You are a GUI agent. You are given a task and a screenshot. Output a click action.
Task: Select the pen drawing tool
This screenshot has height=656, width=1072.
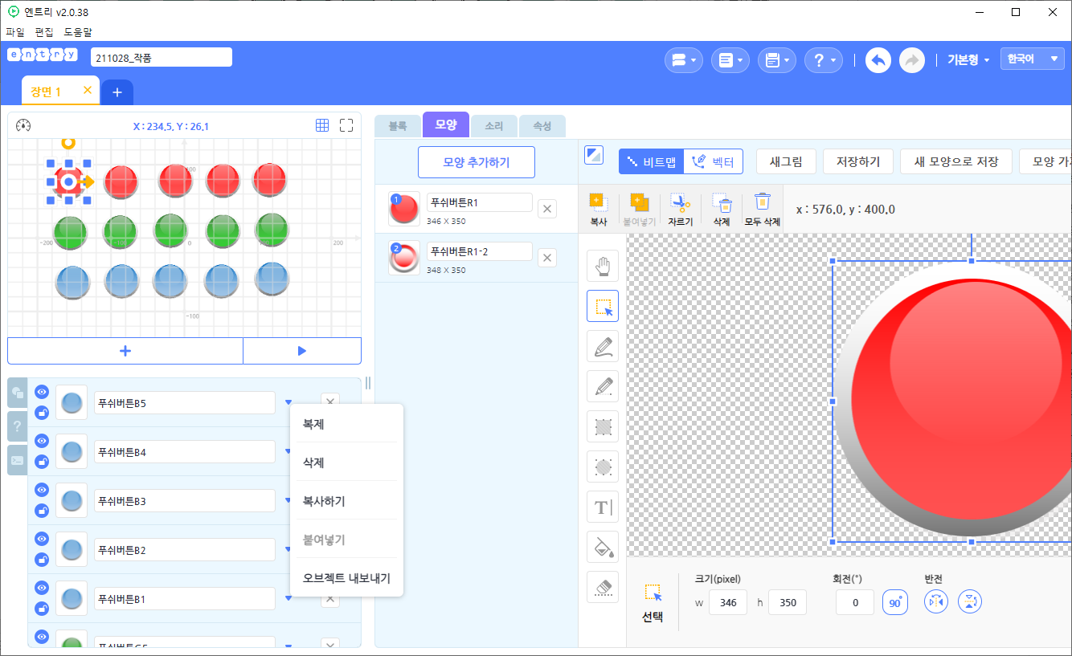[603, 346]
